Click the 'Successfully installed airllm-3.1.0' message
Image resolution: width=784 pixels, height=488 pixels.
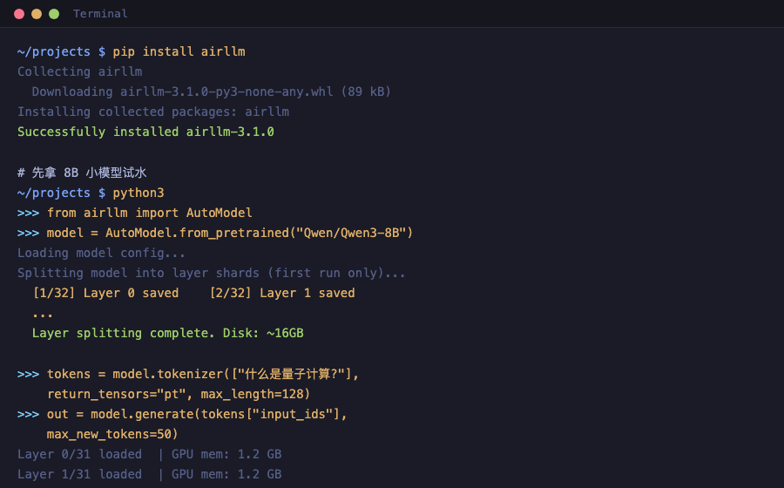point(146,132)
